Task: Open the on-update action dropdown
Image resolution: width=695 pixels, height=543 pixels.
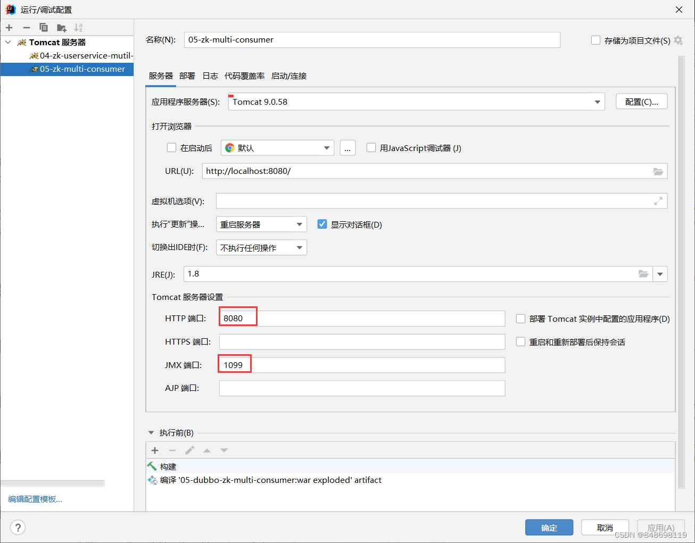Action: [261, 224]
